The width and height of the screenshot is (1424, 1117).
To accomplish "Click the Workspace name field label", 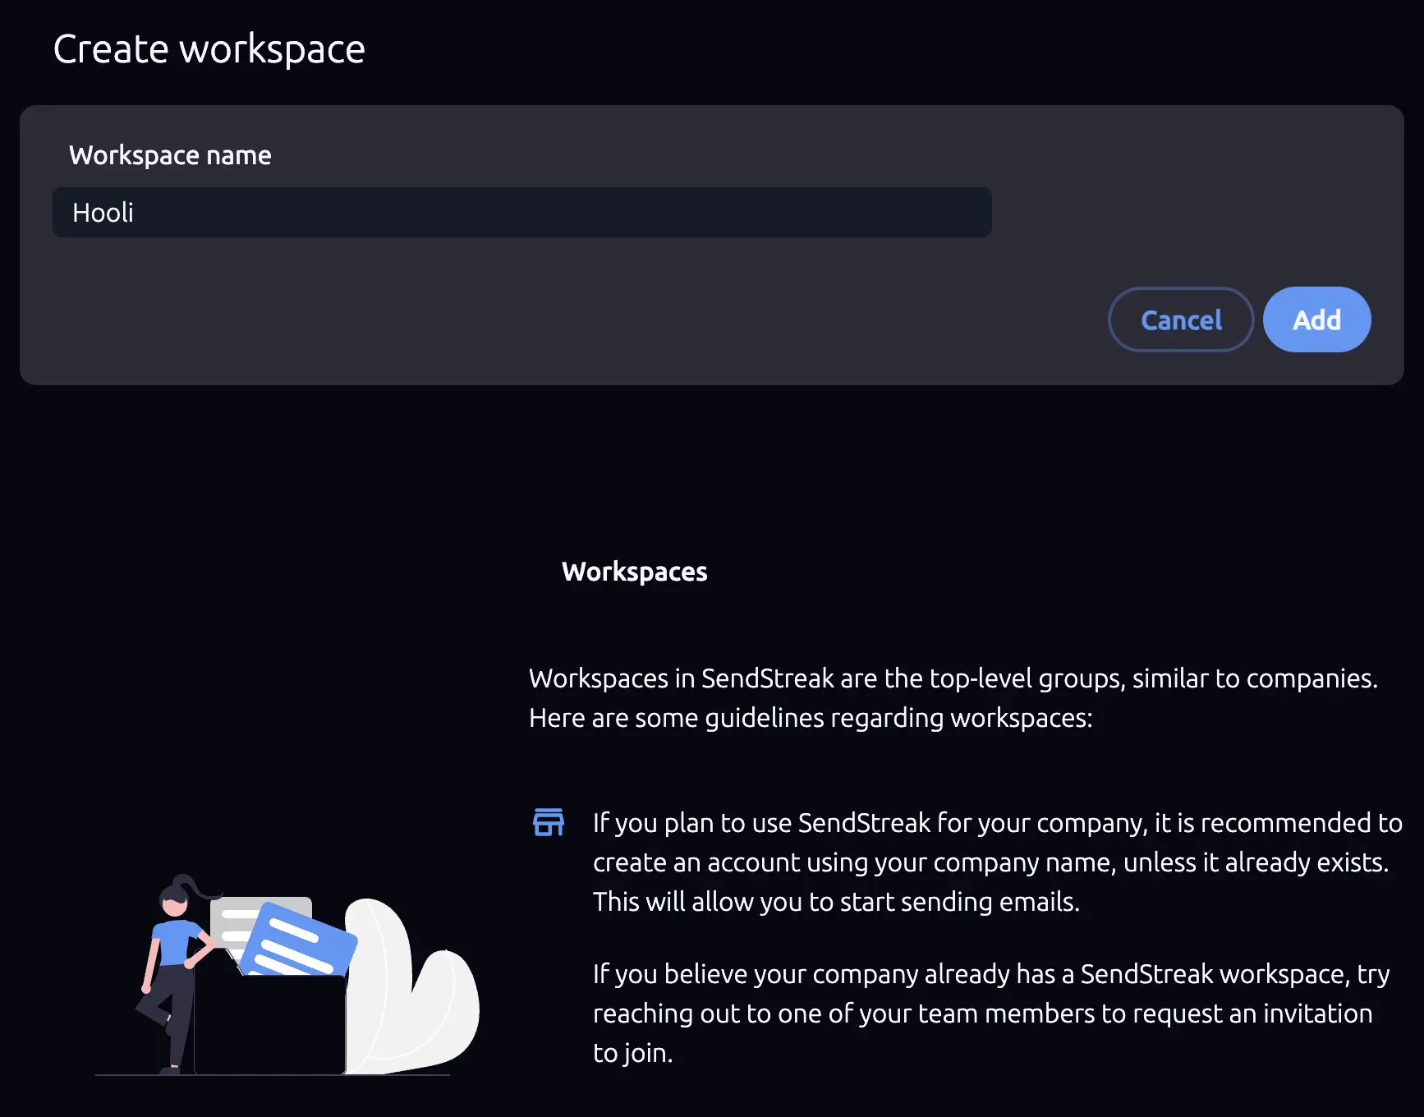I will (170, 154).
